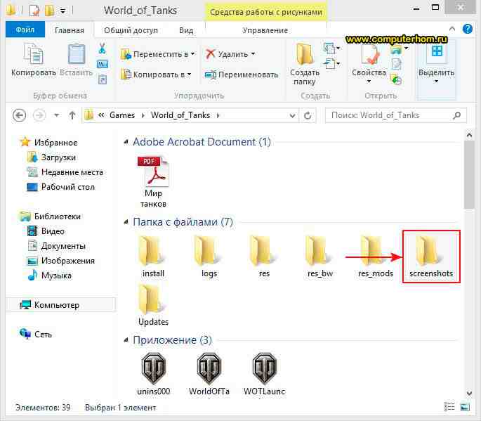Open Properties (Свойства) checkmark icon

369,55
